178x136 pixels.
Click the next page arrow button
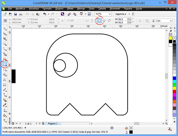point(36,123)
